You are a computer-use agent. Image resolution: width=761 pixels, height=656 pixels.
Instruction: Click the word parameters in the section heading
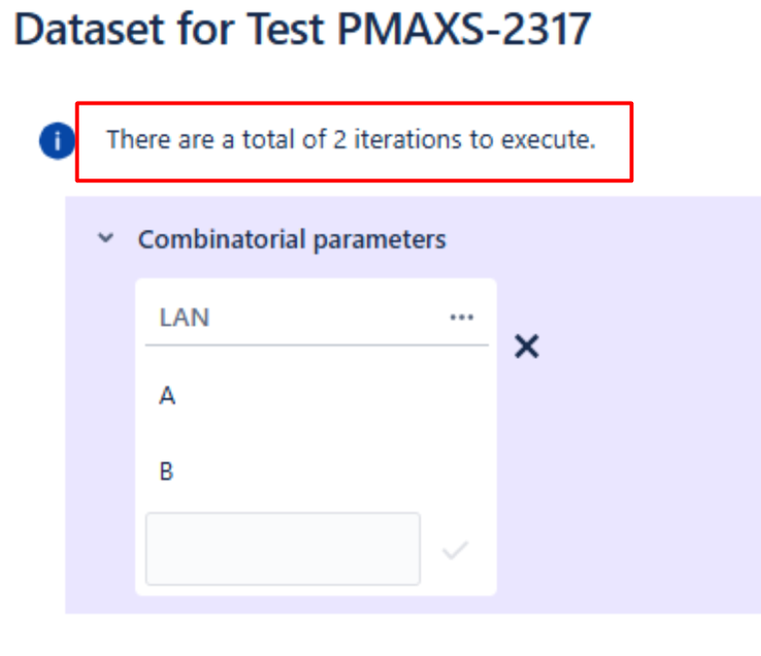coord(386,239)
